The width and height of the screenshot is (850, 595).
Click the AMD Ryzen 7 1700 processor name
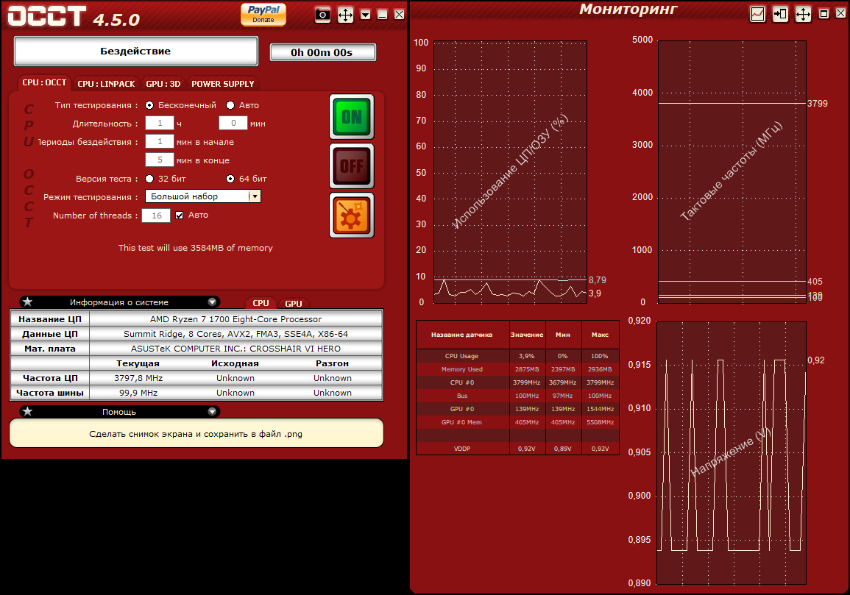pos(235,319)
